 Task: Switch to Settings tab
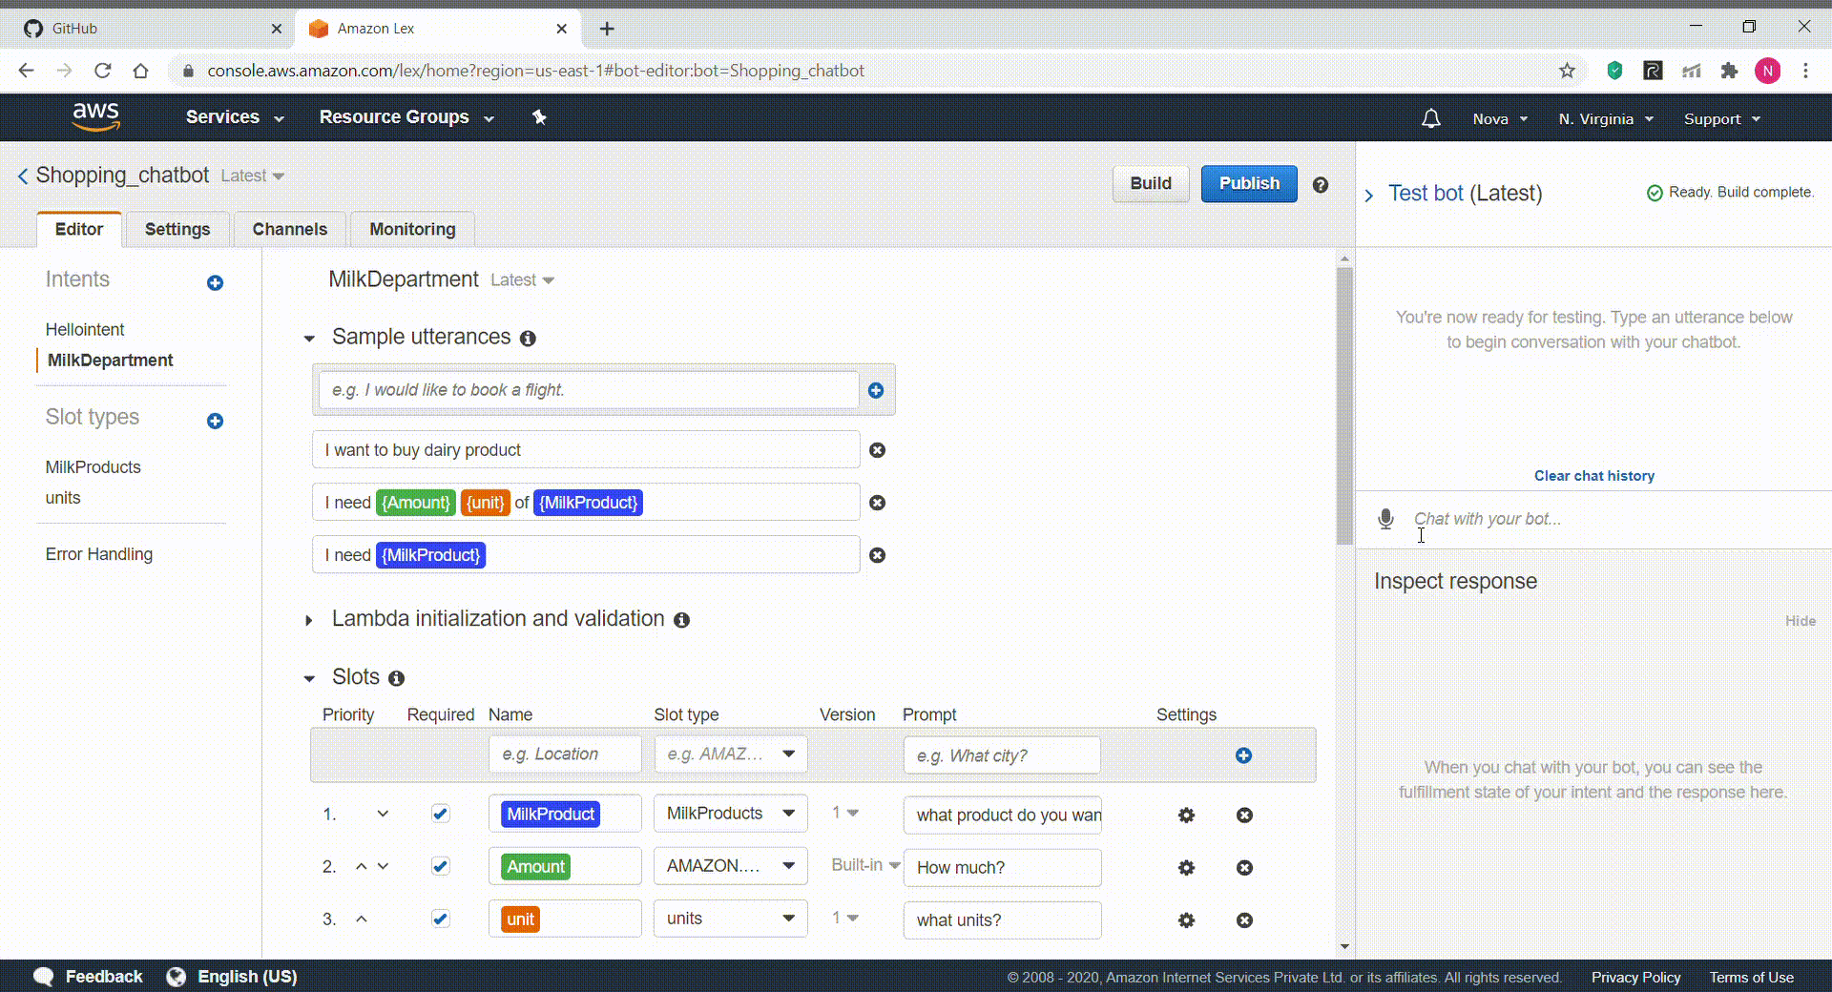[177, 229]
